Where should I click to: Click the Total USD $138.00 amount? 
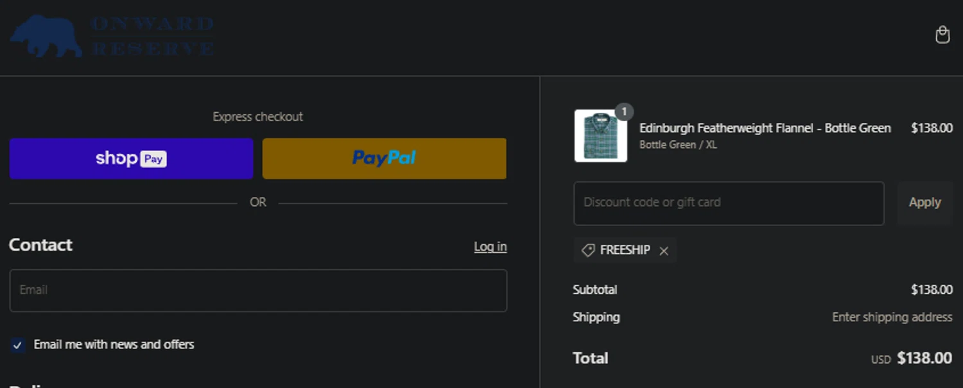point(912,358)
